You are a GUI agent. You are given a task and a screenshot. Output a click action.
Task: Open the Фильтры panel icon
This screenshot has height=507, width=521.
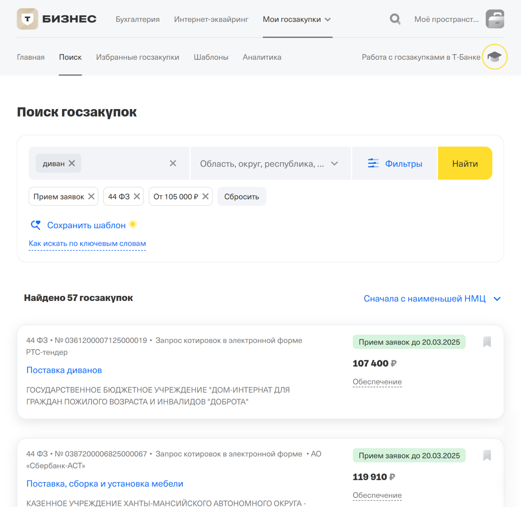click(374, 163)
